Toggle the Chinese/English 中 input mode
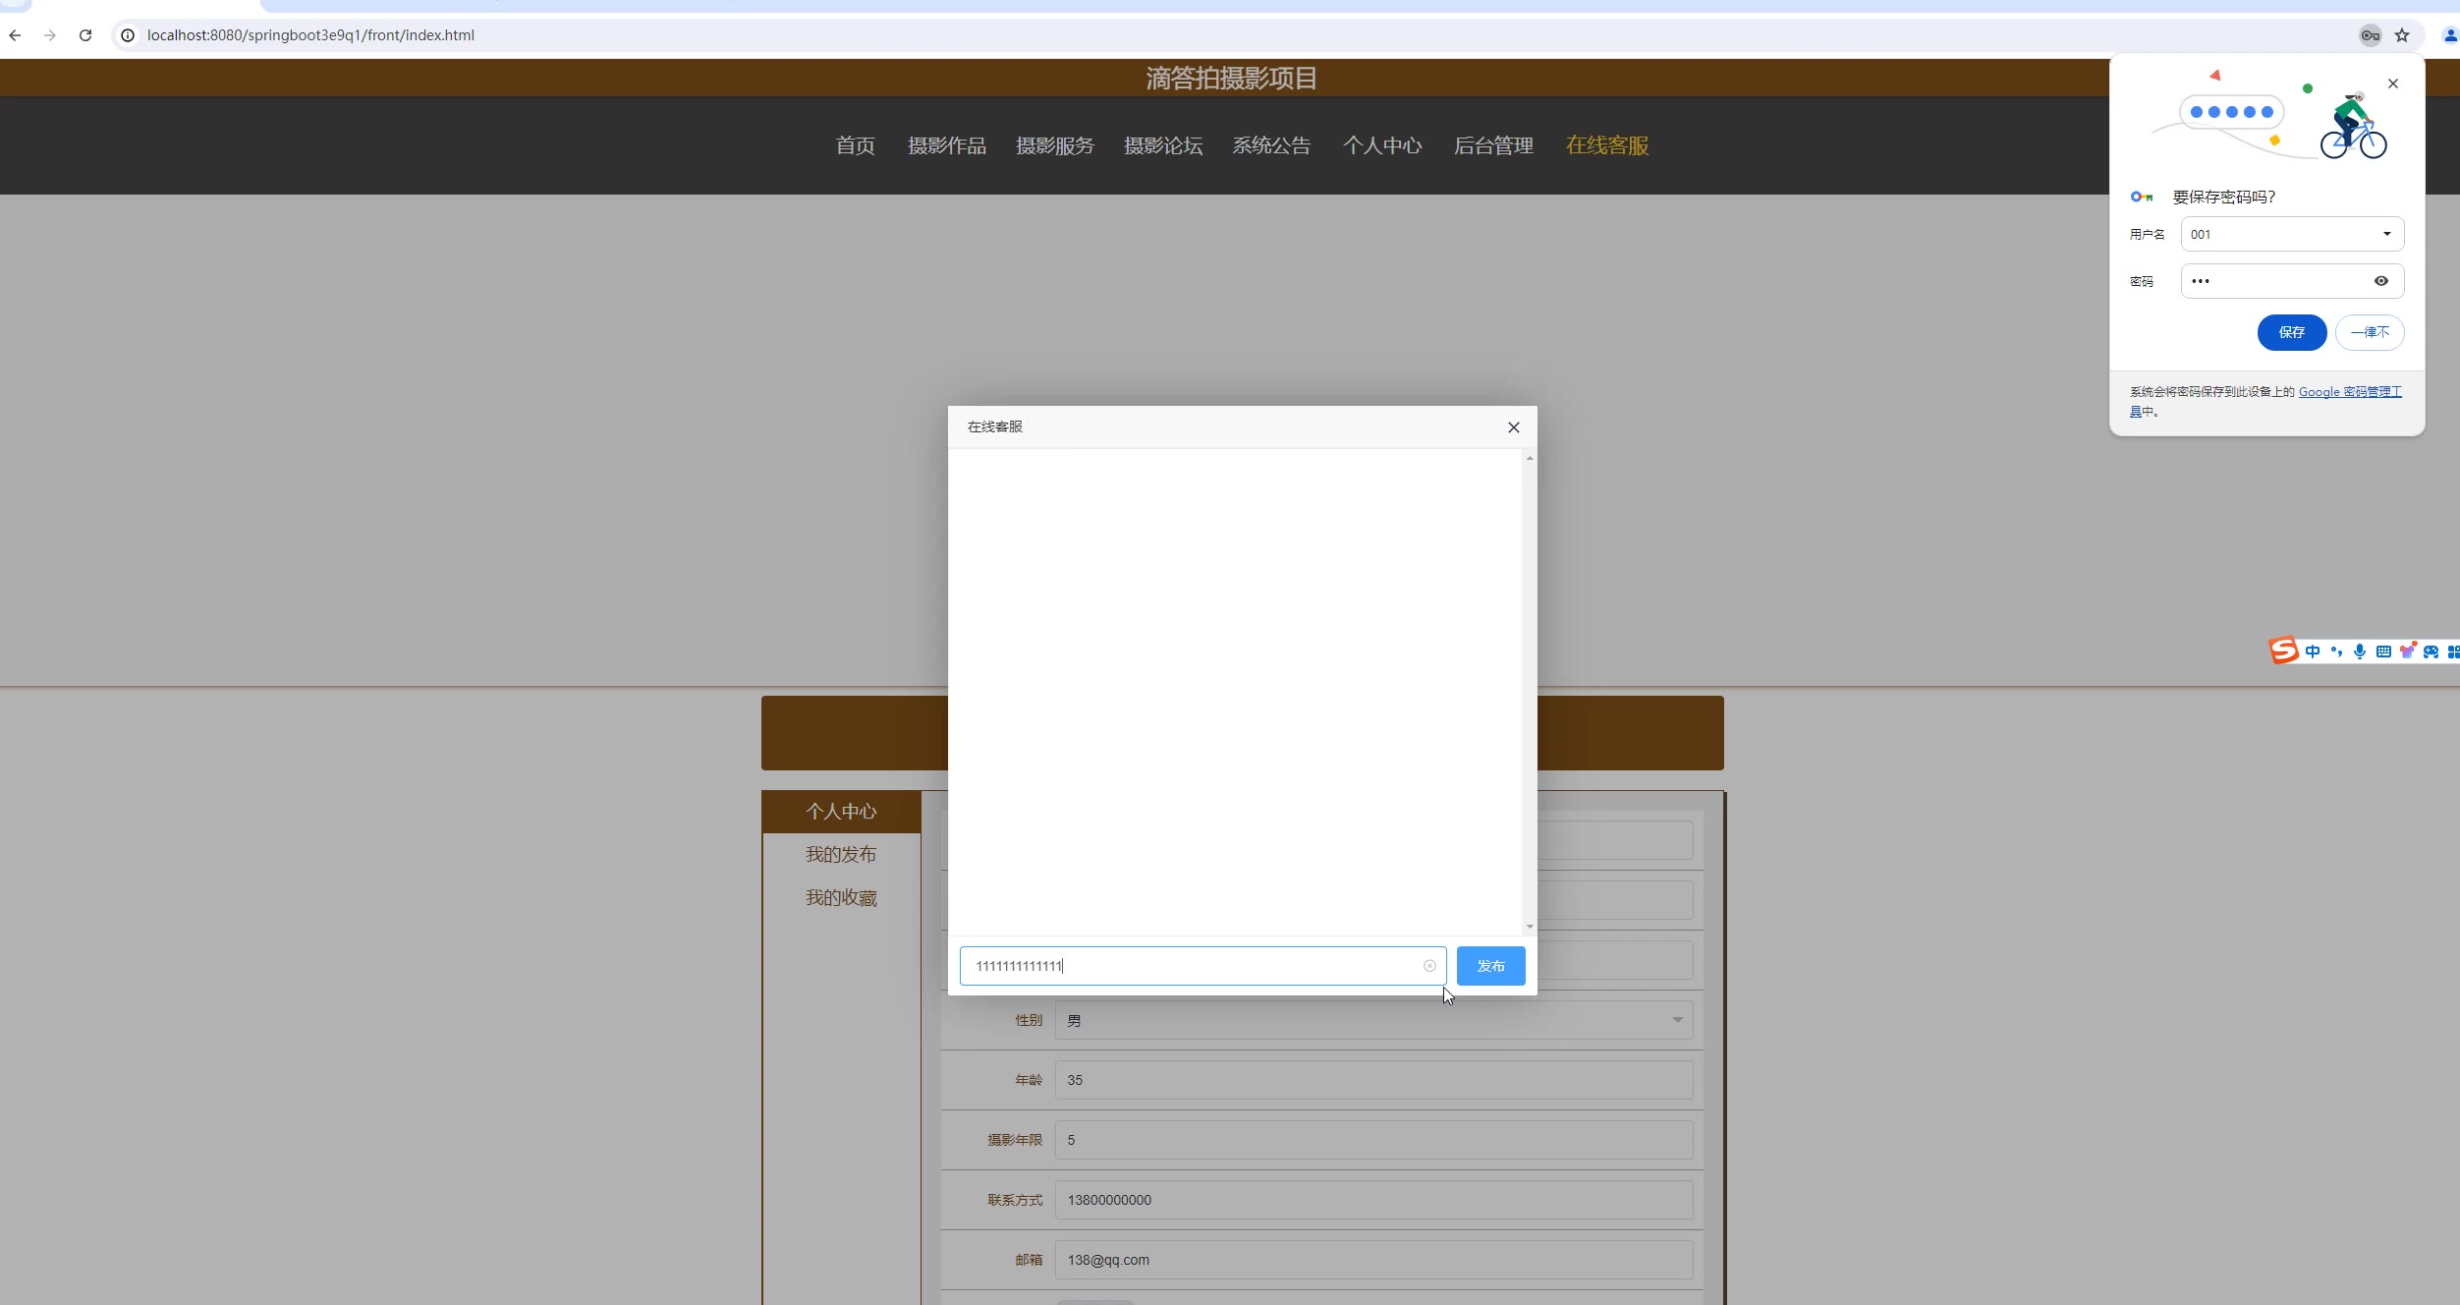The image size is (2460, 1305). click(2313, 652)
